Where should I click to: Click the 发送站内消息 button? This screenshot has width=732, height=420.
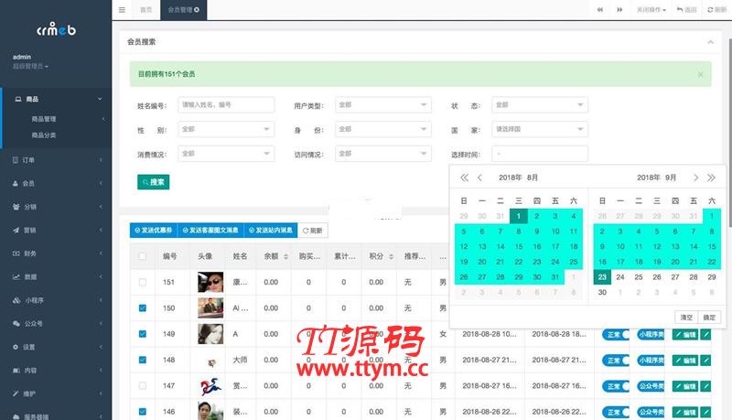pos(271,230)
